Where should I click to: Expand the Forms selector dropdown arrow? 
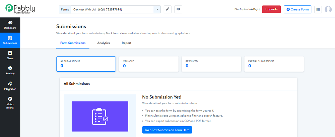[x=157, y=9]
